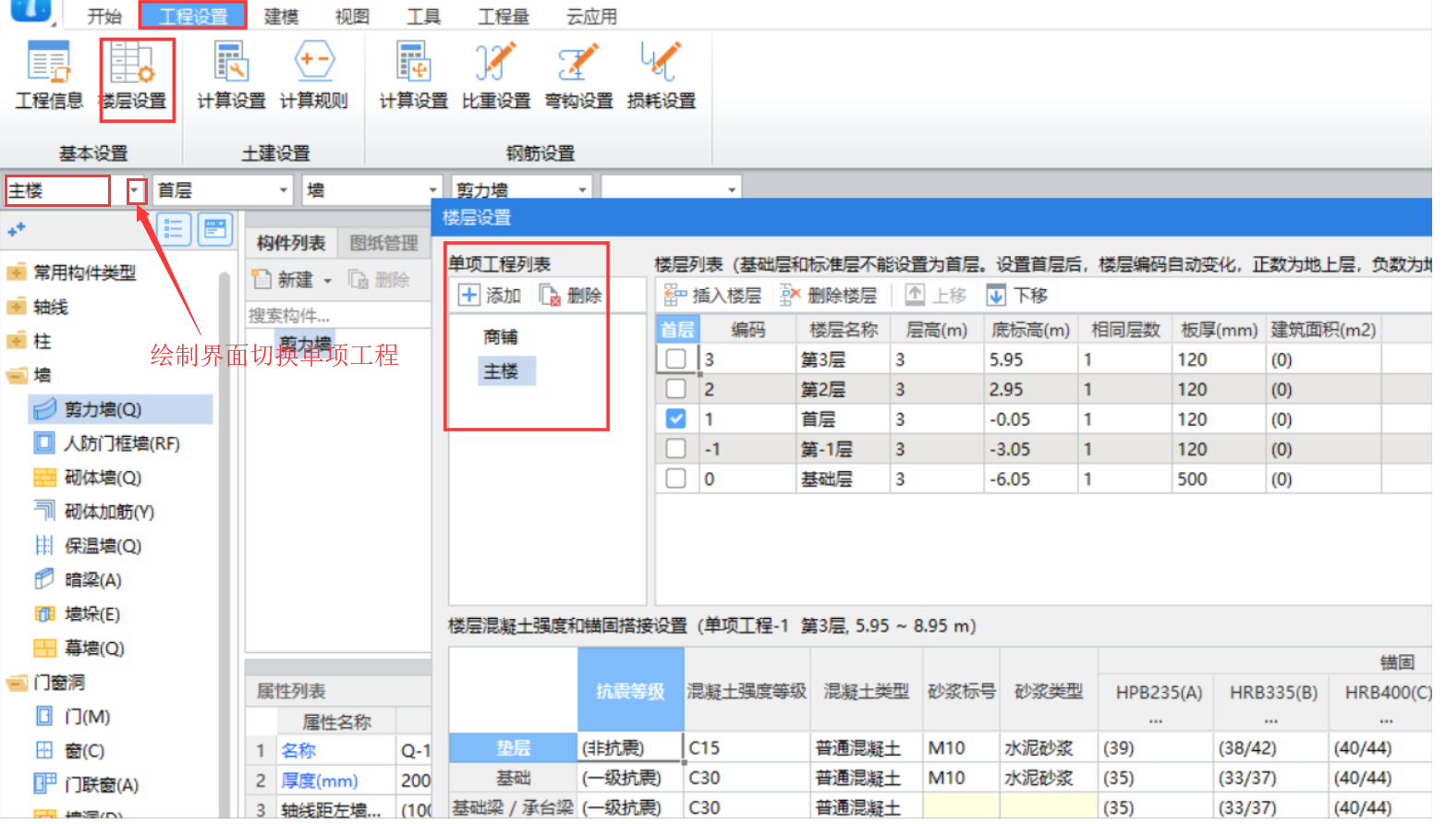Open the 建模 ribbon tab
Viewport: 1446px width, 824px height.
[x=284, y=17]
